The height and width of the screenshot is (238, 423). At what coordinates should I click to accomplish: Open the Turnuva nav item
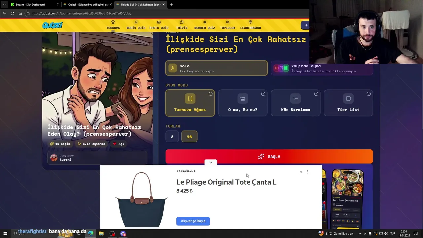(113, 25)
